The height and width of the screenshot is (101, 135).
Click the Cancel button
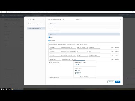(111, 82)
